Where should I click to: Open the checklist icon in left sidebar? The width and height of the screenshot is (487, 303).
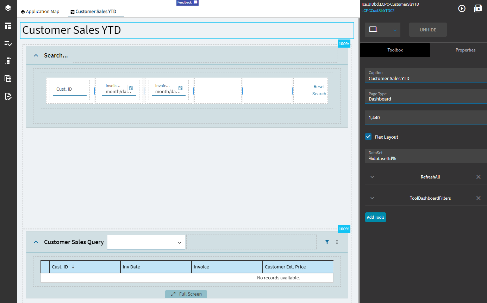pos(8,43)
